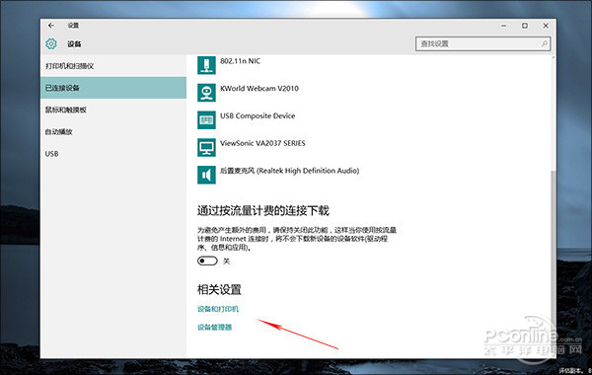Minimize the settings window
This screenshot has height=375, width=592.
503,26
